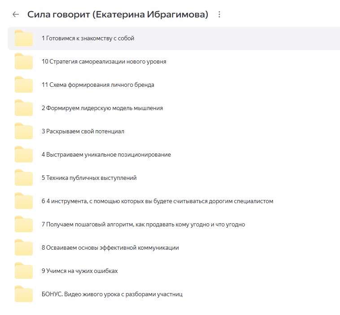Open '10 Стратегия самореализации нового уровня'
This screenshot has height=315, width=340.
[x=104, y=62]
